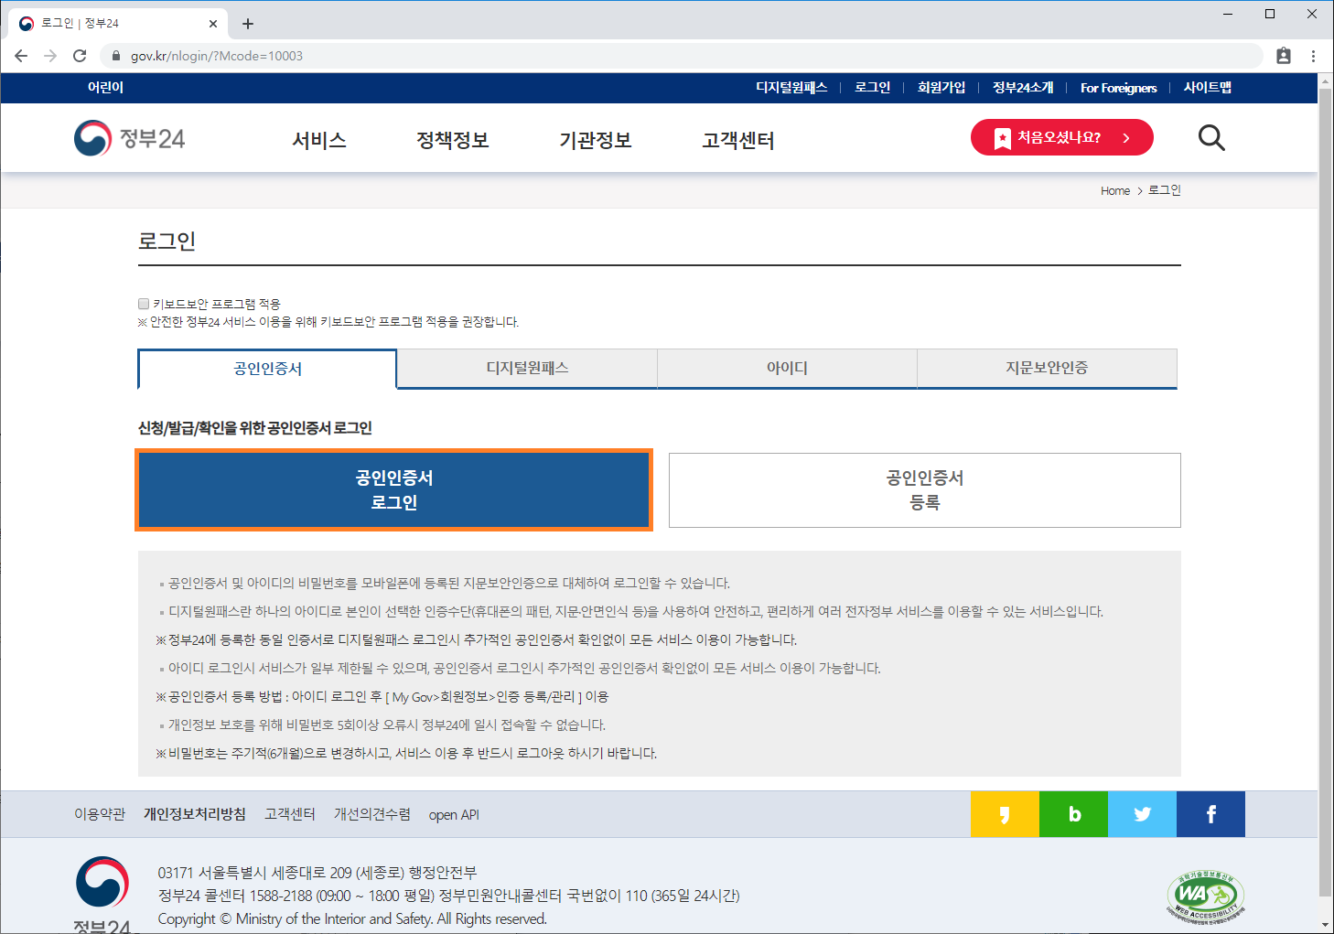Click the 로그인 breadcrumb item
1334x934 pixels.
[x=1165, y=190]
